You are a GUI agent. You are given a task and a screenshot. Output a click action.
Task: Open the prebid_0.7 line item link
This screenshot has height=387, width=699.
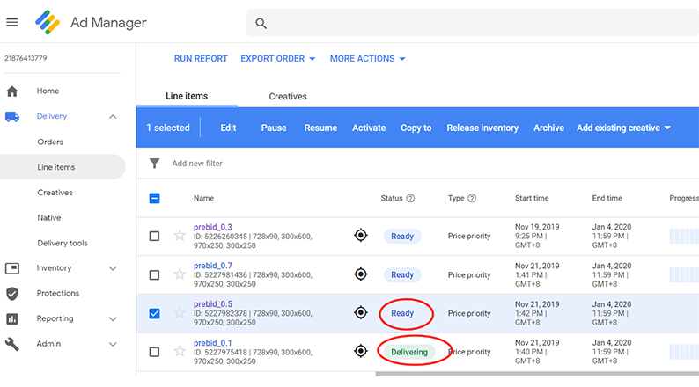tap(213, 266)
